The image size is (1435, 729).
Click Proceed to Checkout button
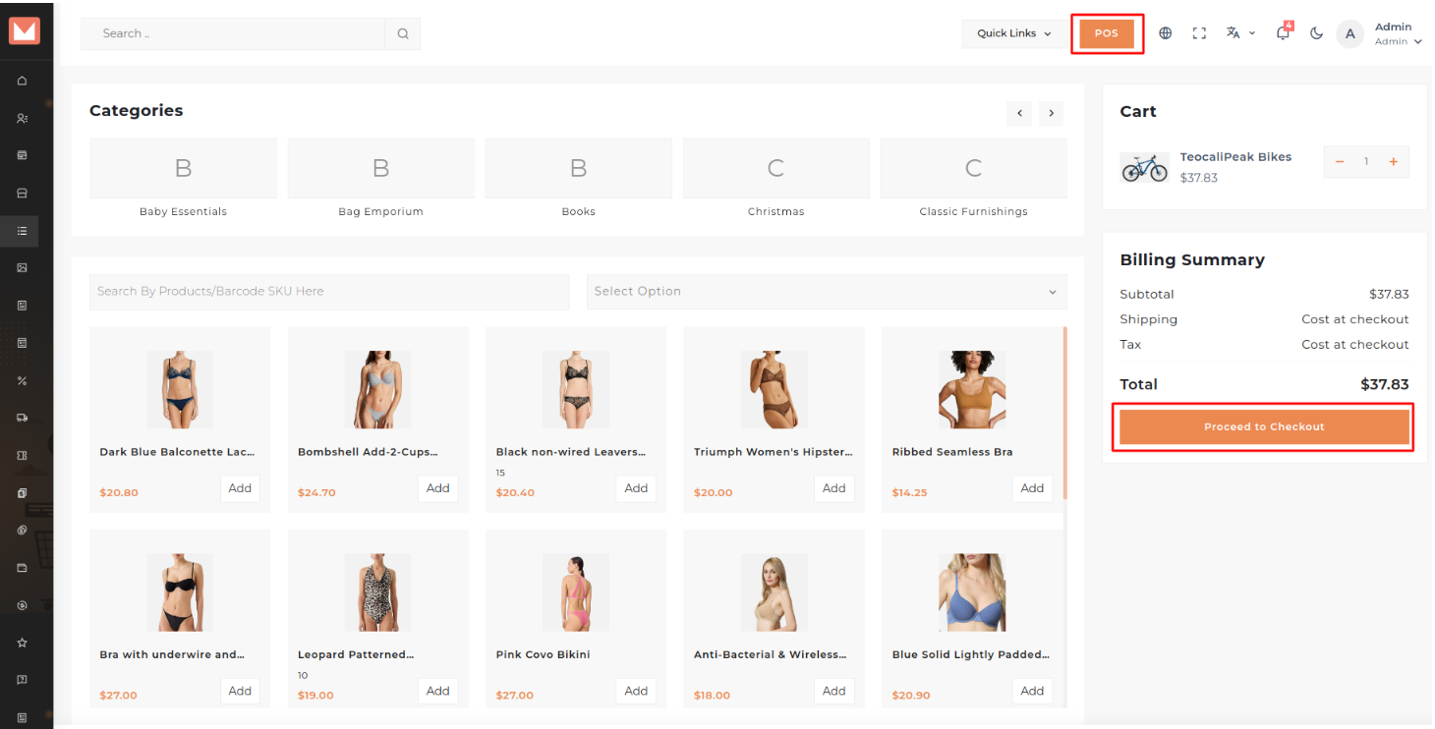click(1264, 427)
